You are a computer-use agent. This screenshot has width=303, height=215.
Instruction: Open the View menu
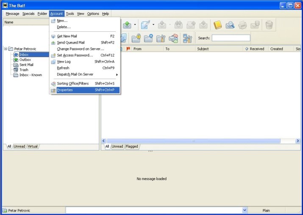coord(81,14)
